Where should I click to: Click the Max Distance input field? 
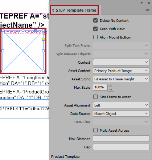(x=121, y=139)
